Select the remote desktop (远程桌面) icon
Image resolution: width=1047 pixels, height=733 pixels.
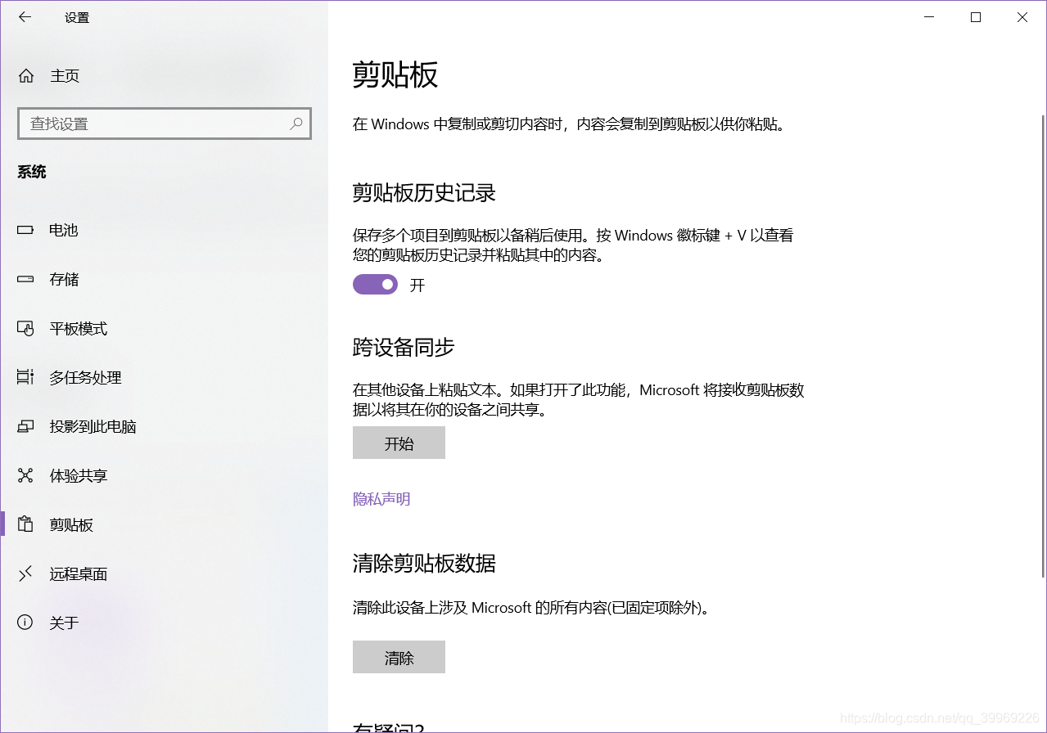point(25,573)
